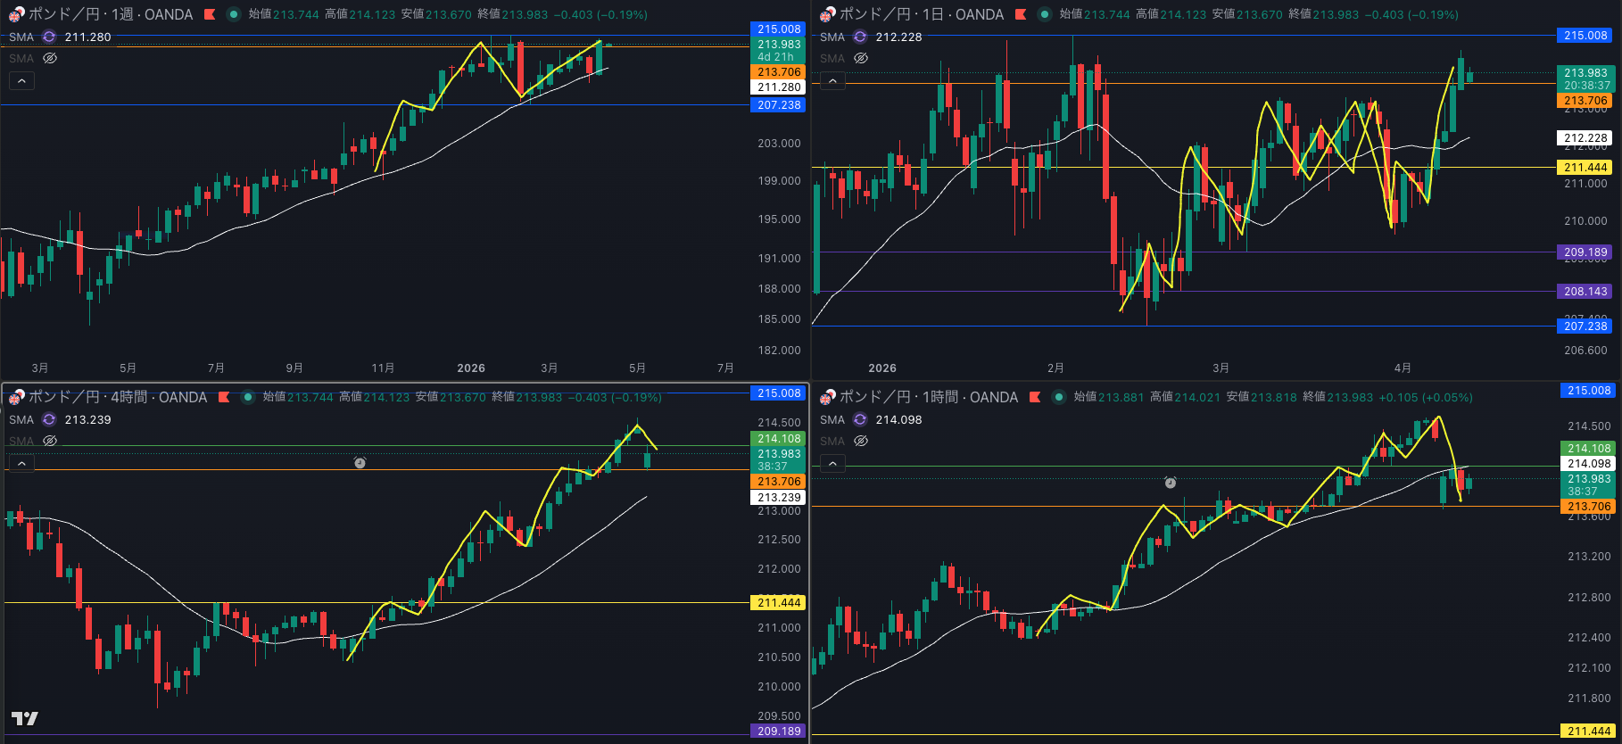Viewport: 1622px width, 744px height.
Task: Click the ポンド/円 · 1週 · OANDA symbol title
Action: [x=111, y=14]
